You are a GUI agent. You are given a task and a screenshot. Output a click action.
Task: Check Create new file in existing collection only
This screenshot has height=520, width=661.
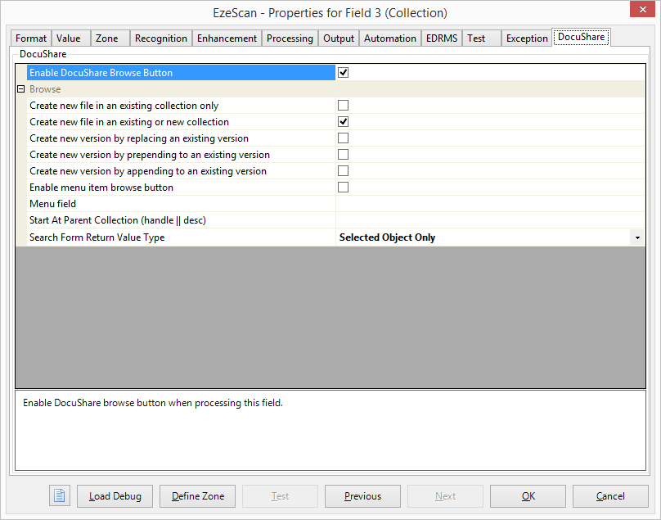(344, 106)
